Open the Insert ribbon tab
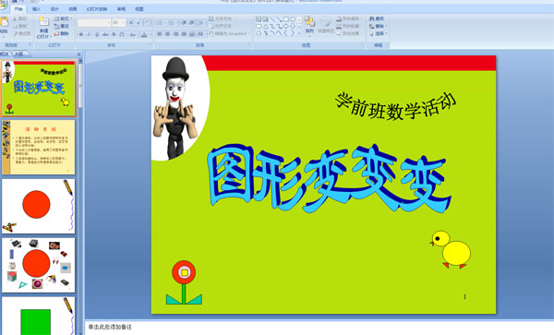Screen dimensions: 554x335 (36, 9)
